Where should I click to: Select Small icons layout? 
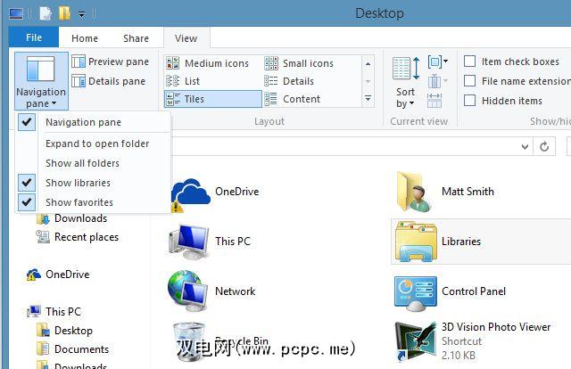click(x=299, y=63)
